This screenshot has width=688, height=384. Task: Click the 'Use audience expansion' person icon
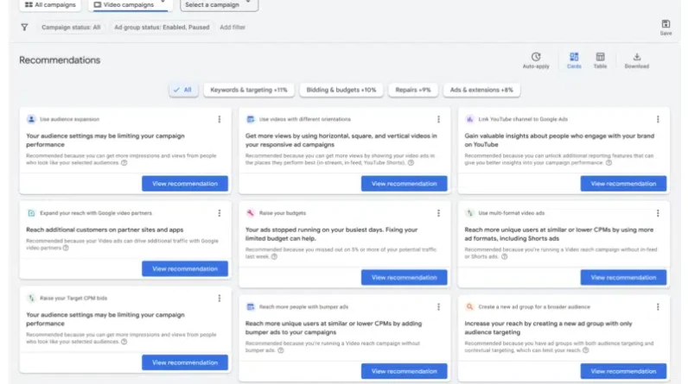[31, 119]
